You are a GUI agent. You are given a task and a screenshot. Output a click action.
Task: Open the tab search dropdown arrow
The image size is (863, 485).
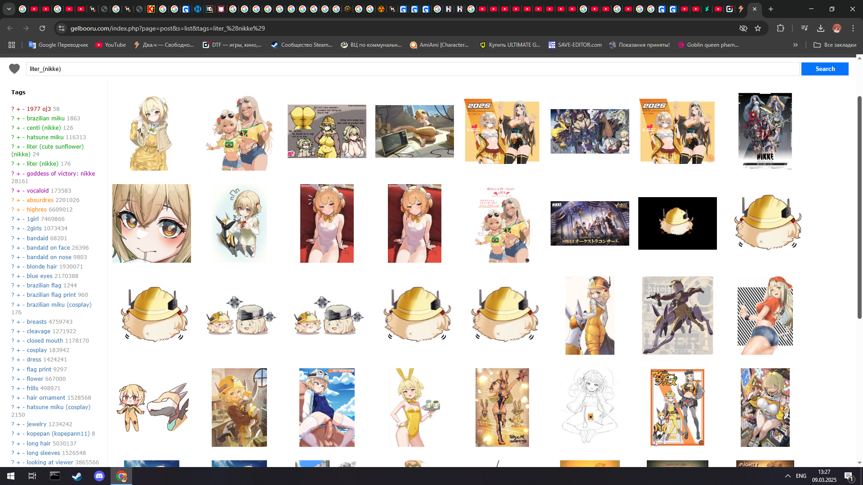coord(9,9)
